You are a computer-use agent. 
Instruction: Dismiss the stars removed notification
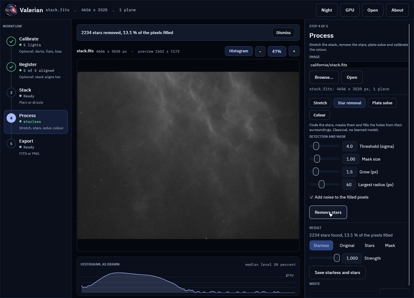(x=283, y=33)
